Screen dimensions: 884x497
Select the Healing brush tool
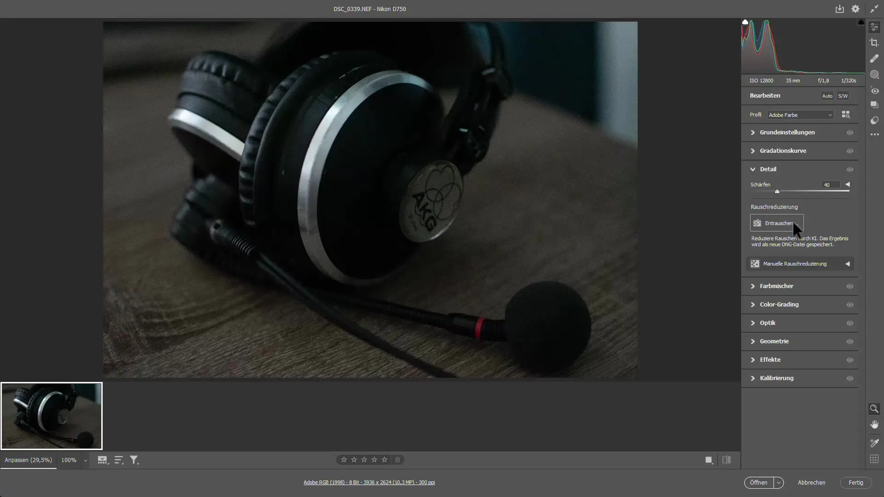tap(874, 58)
